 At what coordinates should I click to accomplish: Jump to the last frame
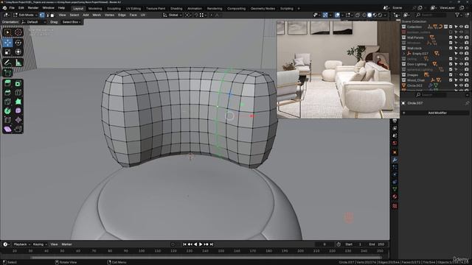[212, 244]
